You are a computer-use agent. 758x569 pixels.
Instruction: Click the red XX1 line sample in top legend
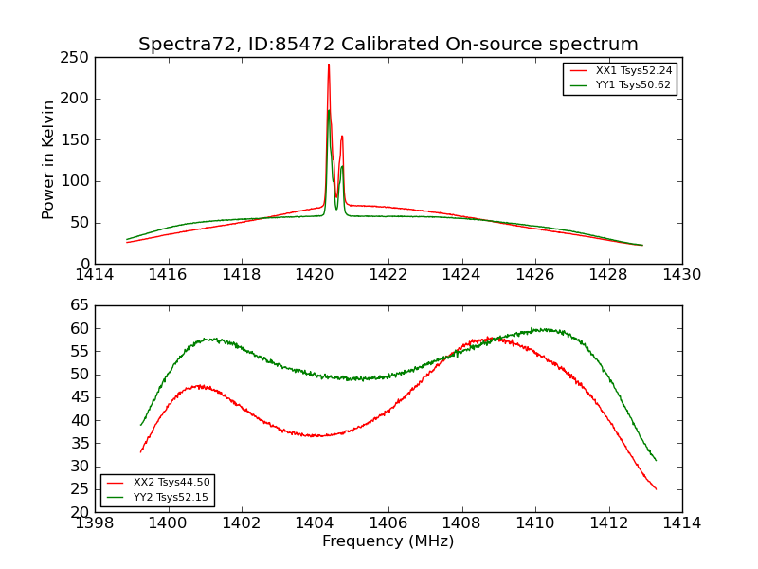point(578,70)
